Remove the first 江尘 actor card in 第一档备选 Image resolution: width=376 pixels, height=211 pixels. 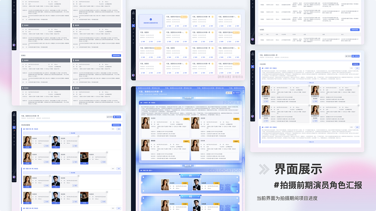click(78, 136)
